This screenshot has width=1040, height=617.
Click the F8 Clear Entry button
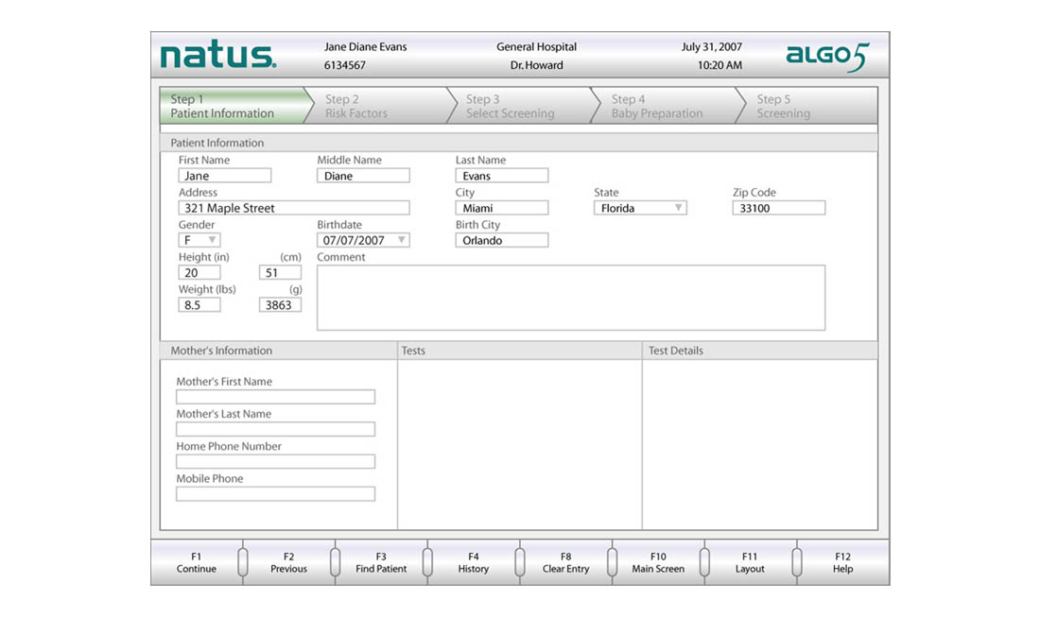pos(565,563)
